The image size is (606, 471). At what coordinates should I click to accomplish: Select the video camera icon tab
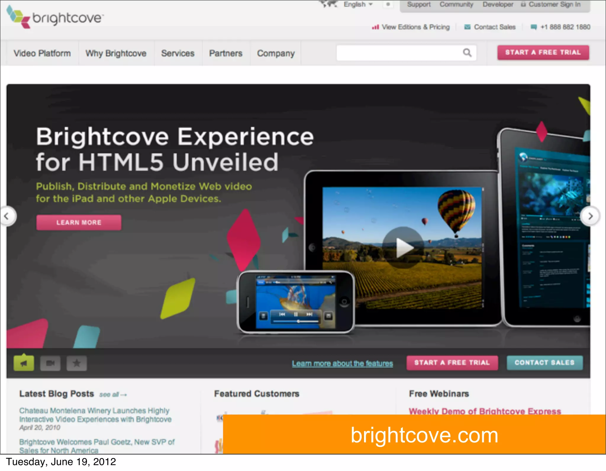[x=50, y=363]
